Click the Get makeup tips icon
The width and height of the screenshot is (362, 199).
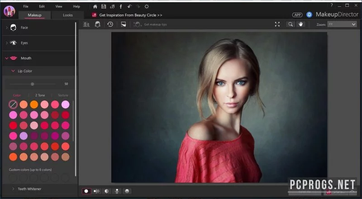point(138,24)
